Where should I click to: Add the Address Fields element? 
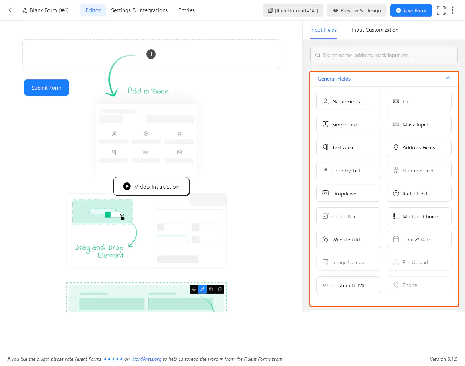pos(419,148)
